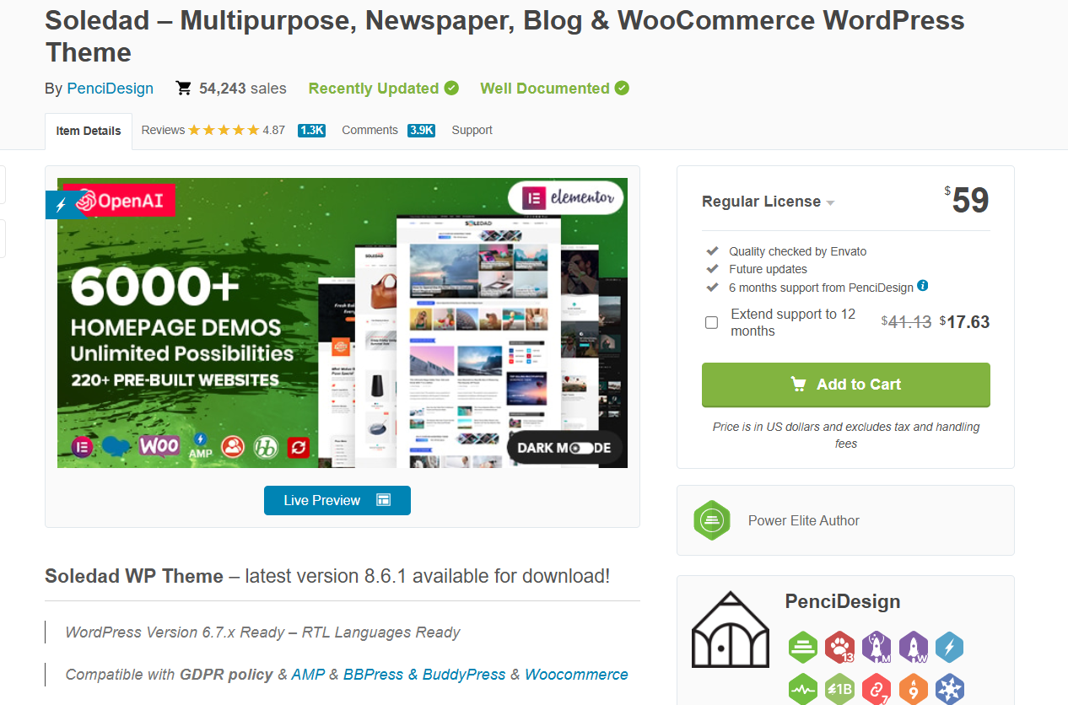1068x705 pixels.
Task: Click the Future updates line
Action: click(769, 269)
